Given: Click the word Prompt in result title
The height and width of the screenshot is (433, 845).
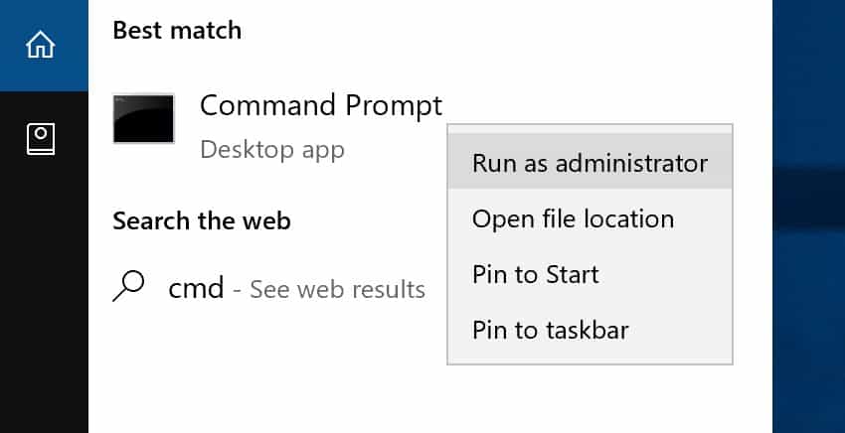Looking at the screenshot, I should (394, 106).
